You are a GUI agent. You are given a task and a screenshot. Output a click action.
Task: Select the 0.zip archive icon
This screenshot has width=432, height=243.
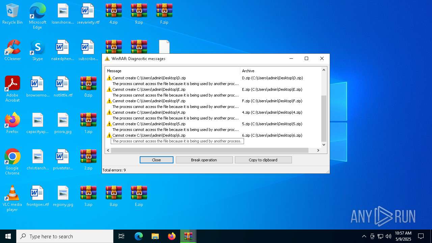[88, 87]
